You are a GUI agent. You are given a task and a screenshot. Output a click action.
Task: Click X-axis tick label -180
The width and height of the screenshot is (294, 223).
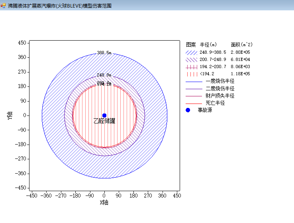[75, 196]
